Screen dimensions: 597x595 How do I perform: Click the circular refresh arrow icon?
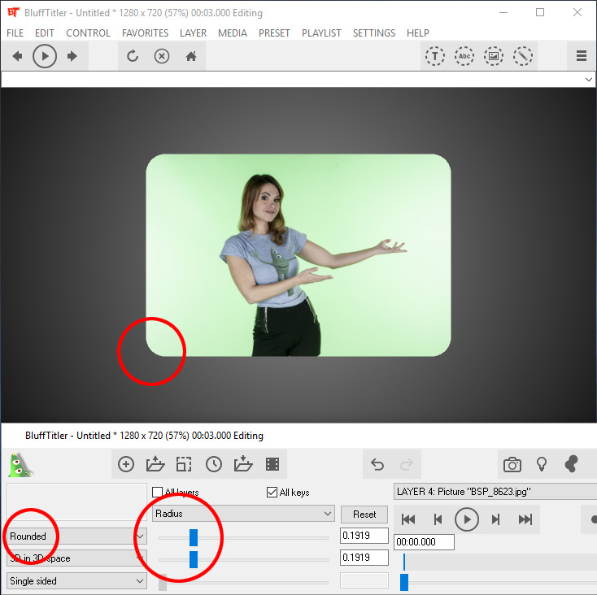point(133,57)
